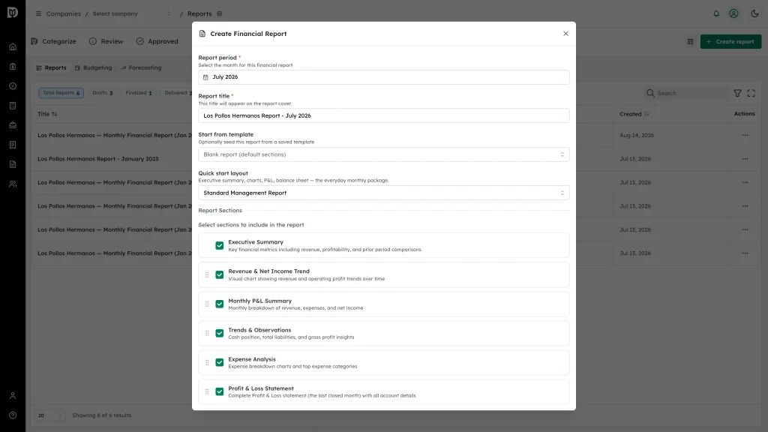
Task: Open the team members sidebar icon
Action: (13, 184)
